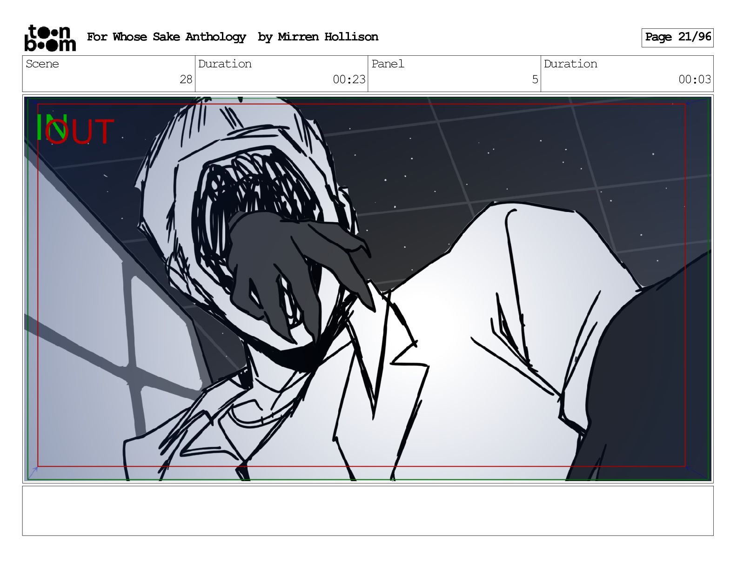The height and width of the screenshot is (569, 737).
Task: Click the author text 'by Mirren Hollison'
Action: (318, 37)
